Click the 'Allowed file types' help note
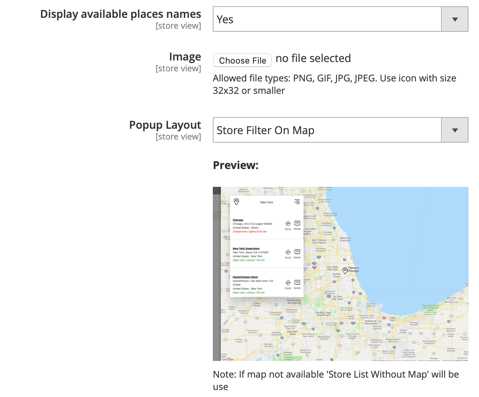The width and height of the screenshot is (479, 397). [x=335, y=84]
